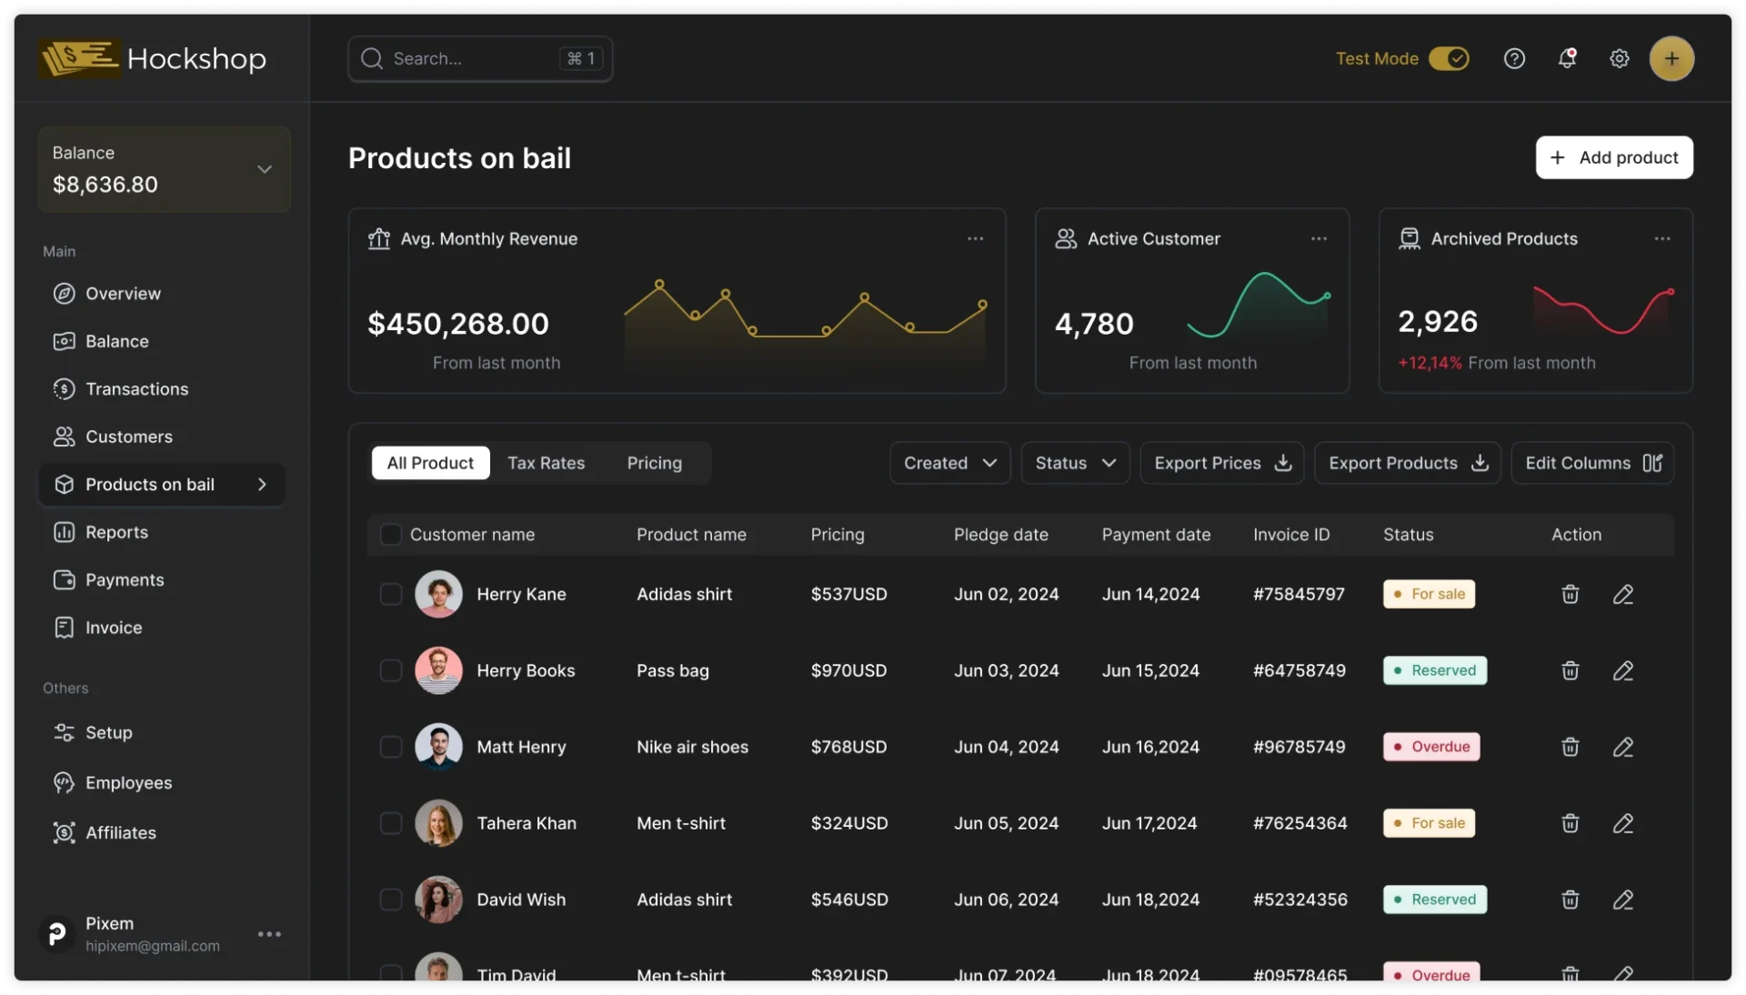Check the Tahera Khan row checkbox

tap(390, 823)
